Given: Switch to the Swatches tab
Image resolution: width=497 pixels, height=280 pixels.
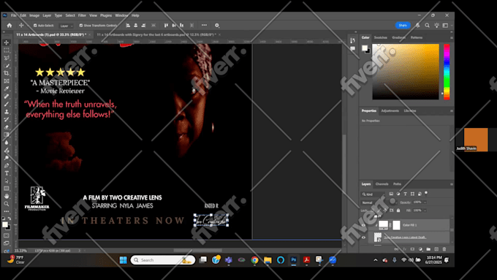Looking at the screenshot, I should (380, 37).
